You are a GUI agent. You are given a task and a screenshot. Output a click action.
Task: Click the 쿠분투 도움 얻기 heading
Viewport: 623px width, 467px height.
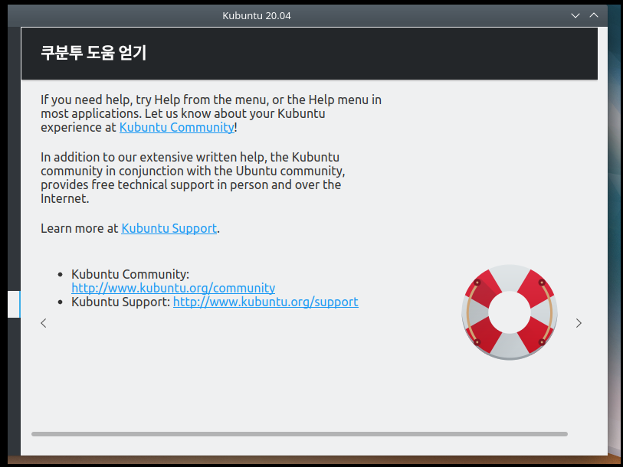tap(93, 52)
